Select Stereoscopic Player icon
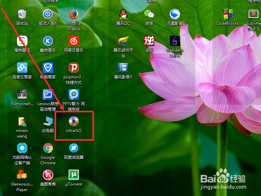This screenshot has height=196, width=261. [22, 174]
